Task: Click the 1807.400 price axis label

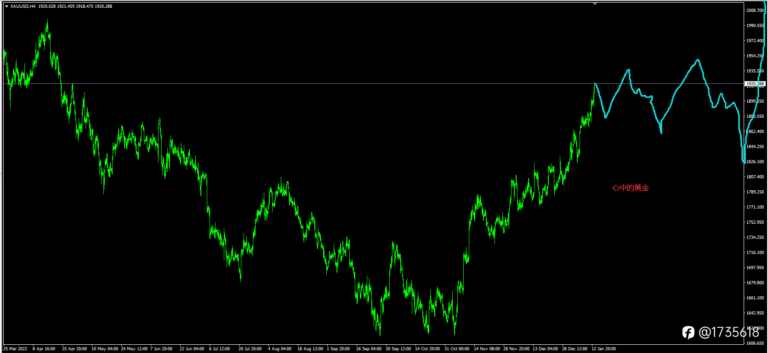Action: pyautogui.click(x=755, y=177)
